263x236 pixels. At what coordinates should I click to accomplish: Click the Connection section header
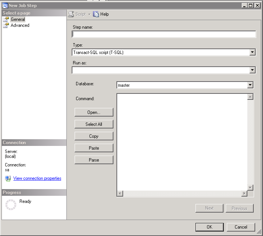click(34, 143)
